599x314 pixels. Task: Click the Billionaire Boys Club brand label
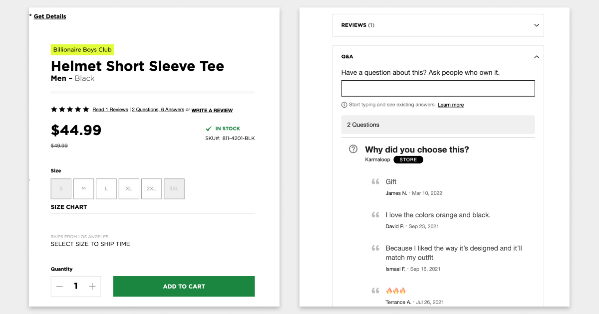pos(82,50)
